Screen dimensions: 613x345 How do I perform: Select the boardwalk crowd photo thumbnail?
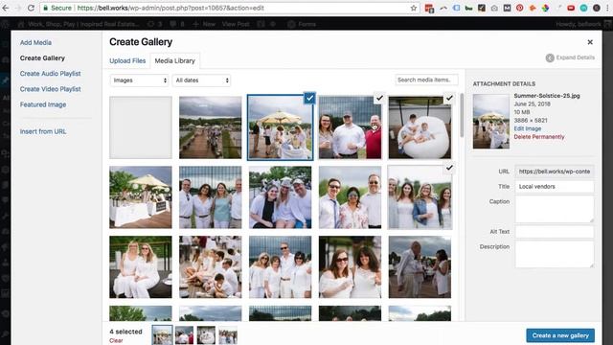[211, 127]
